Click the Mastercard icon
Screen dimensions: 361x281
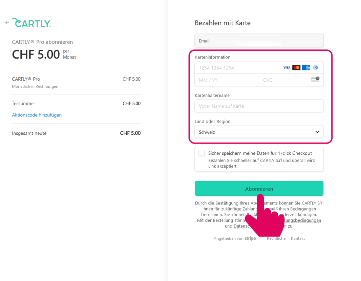coord(296,68)
